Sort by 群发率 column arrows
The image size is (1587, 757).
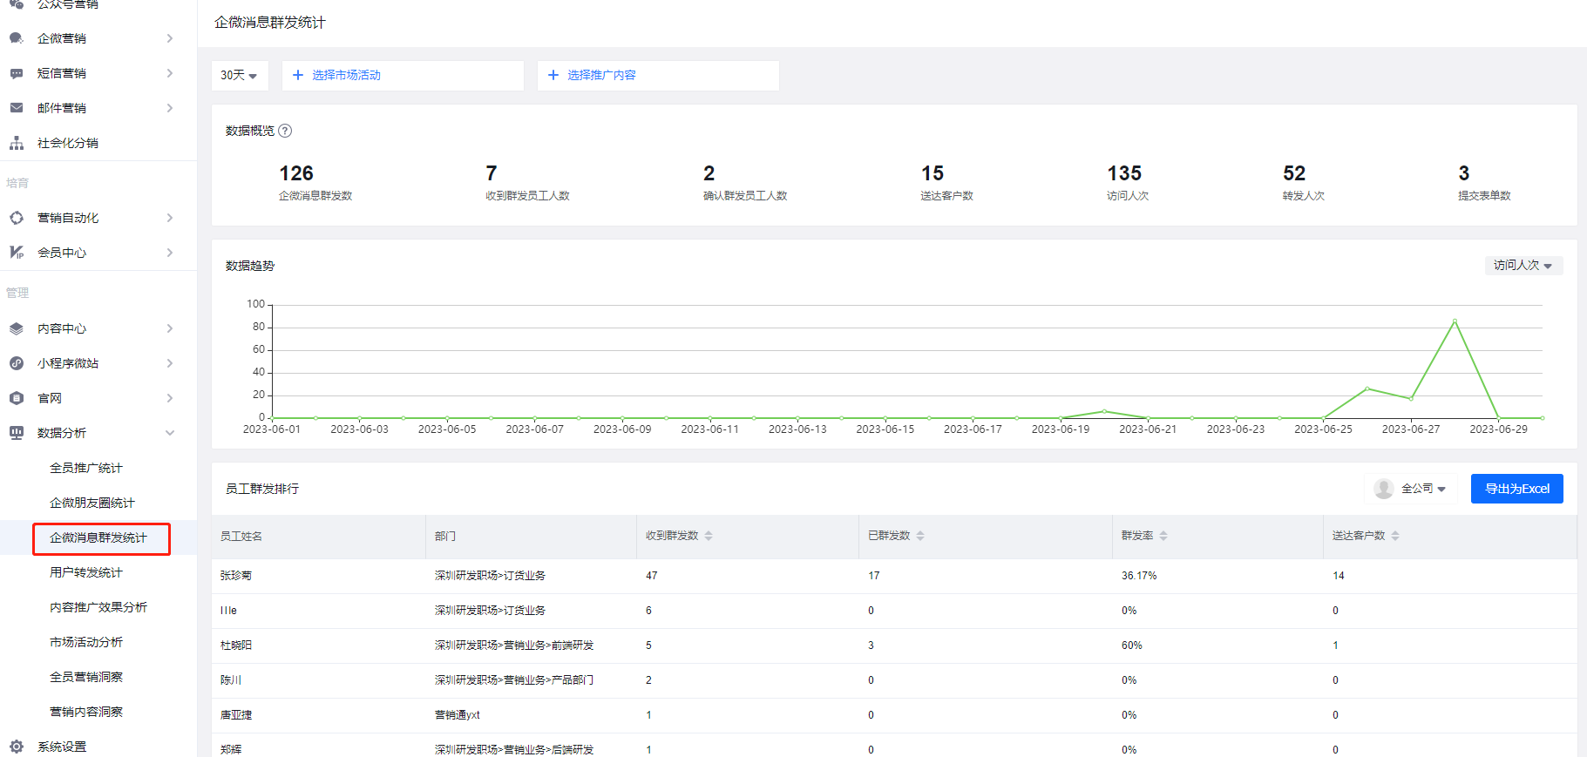tap(1163, 536)
